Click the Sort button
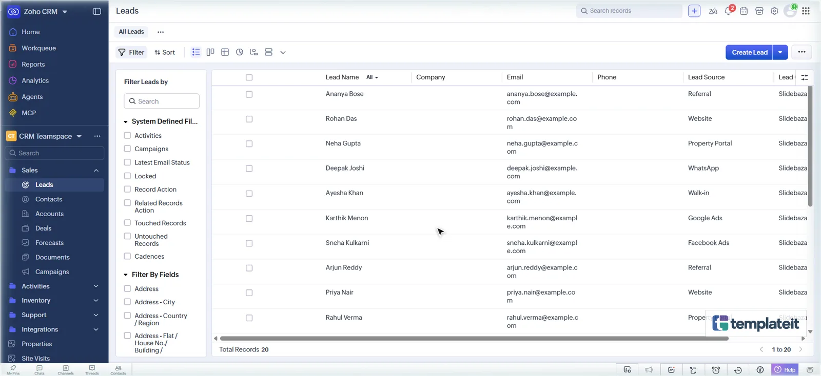This screenshot has width=821, height=376. [165, 52]
